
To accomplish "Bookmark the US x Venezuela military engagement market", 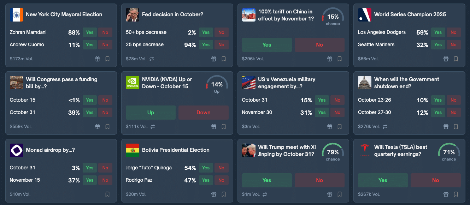I will [340, 127].
